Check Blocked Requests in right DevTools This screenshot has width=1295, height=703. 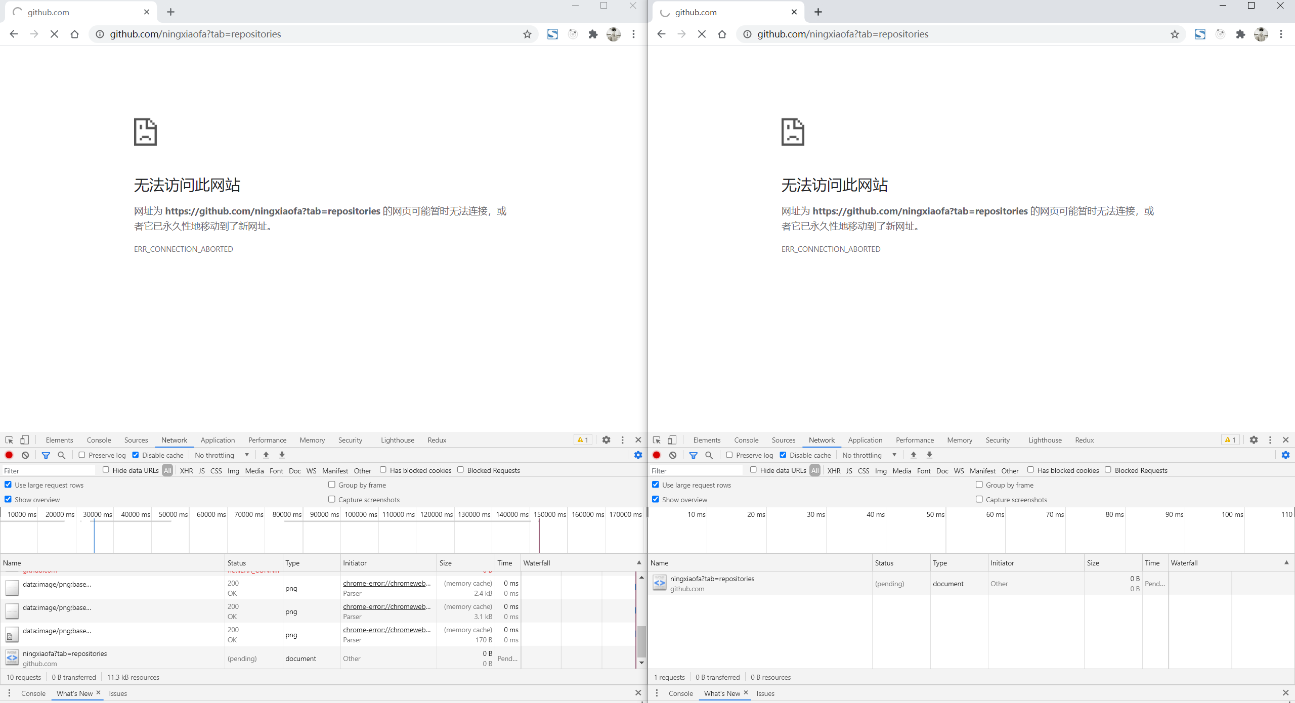(x=1108, y=470)
